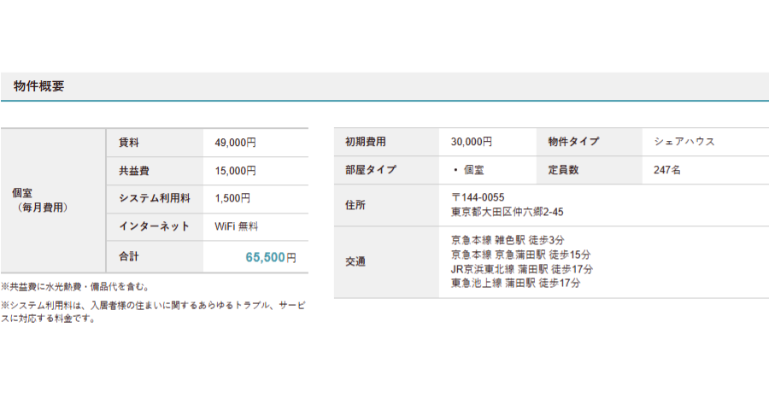Click the 物件概要 section heading
The width and height of the screenshot is (769, 404).
coord(38,86)
